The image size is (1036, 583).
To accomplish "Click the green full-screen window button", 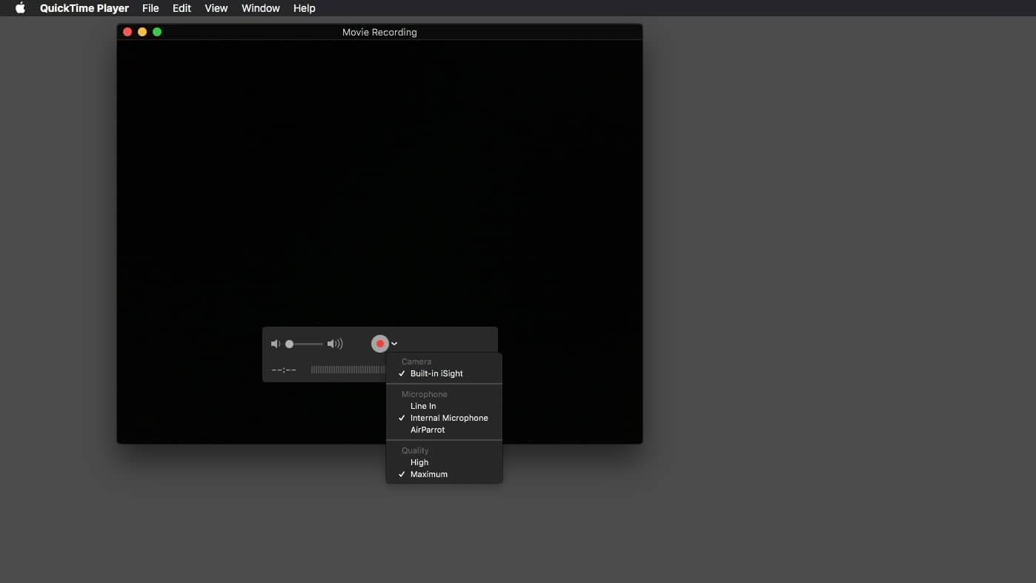I will 157,32.
